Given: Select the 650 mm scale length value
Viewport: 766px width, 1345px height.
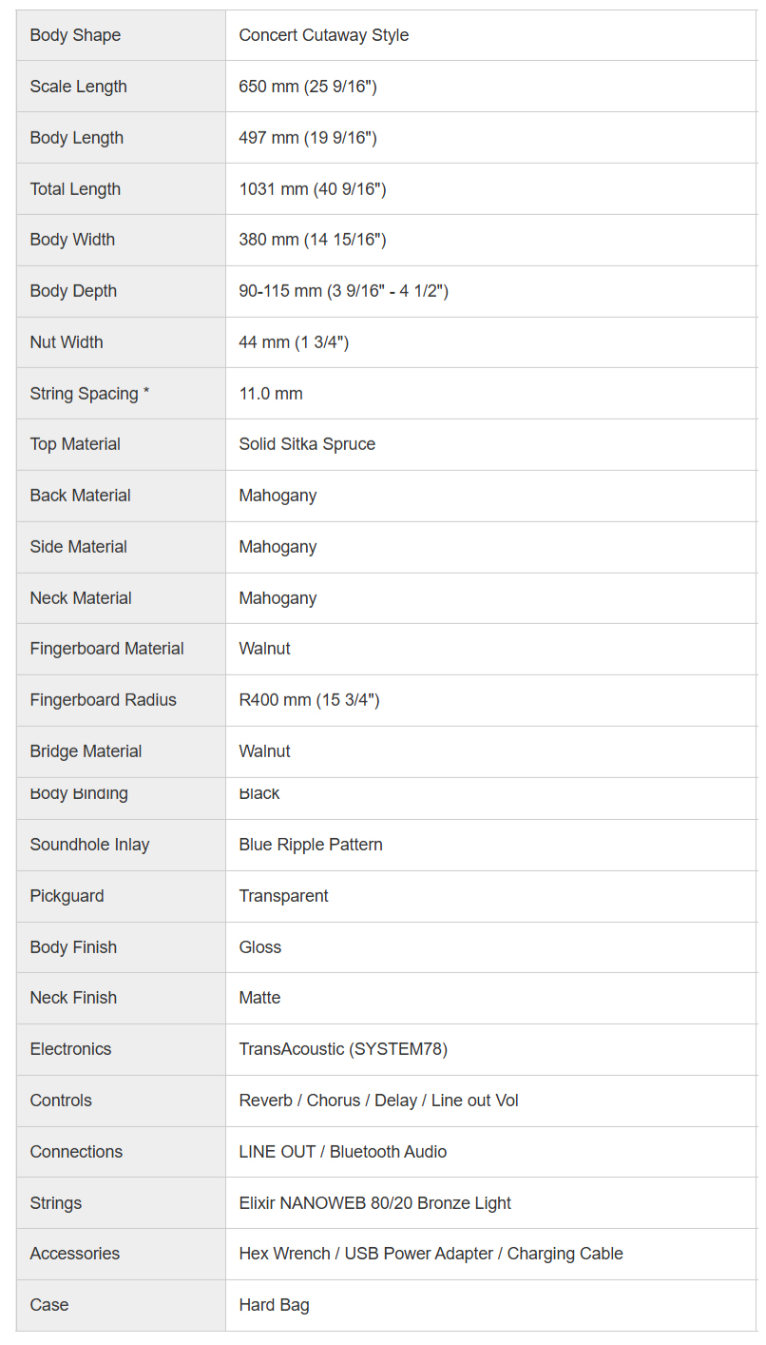Looking at the screenshot, I should (x=308, y=87).
